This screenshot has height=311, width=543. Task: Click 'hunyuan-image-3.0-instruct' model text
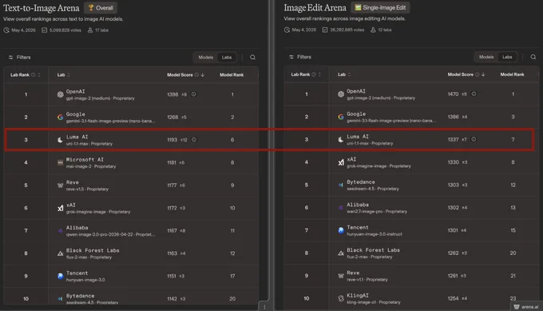(x=375, y=234)
